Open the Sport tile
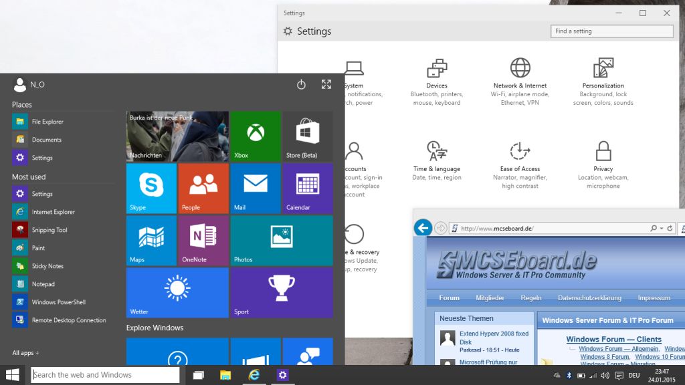This screenshot has width=685, height=385. 282,293
